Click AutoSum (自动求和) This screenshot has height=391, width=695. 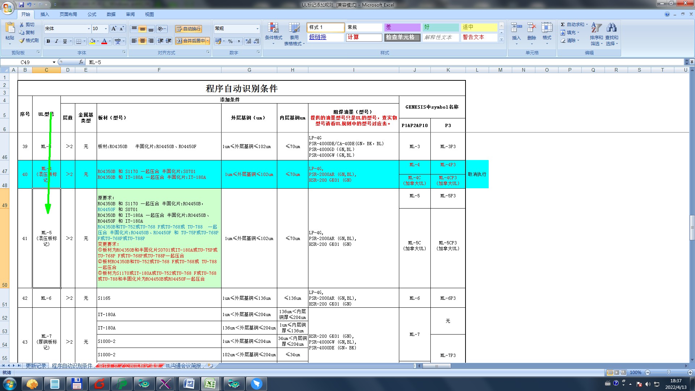[x=573, y=25]
